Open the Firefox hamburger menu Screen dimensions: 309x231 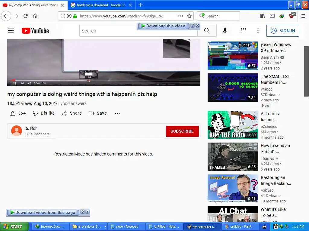[303, 16]
